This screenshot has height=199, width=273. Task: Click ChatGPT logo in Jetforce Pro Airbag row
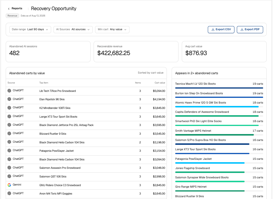tap(9, 125)
